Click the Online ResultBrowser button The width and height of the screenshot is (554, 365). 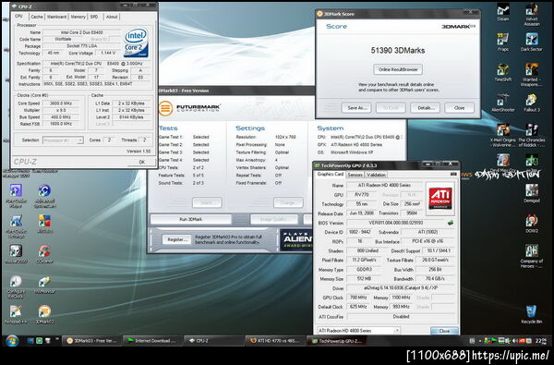pos(398,69)
